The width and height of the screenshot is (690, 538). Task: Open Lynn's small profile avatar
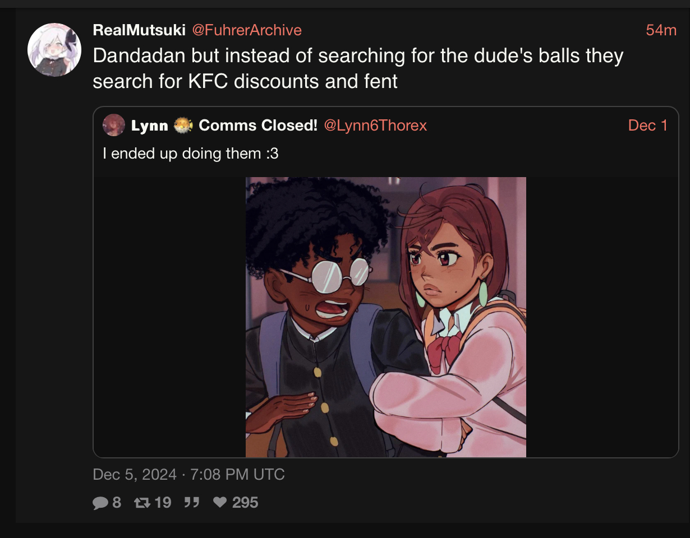coord(114,125)
